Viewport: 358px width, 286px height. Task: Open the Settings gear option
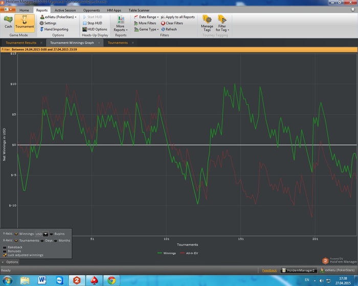(48, 23)
